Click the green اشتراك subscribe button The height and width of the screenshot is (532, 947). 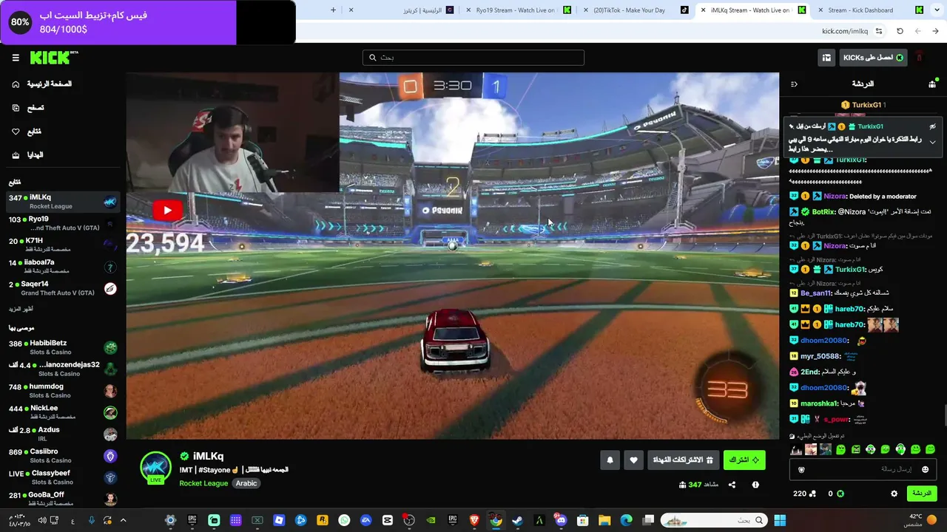(744, 460)
